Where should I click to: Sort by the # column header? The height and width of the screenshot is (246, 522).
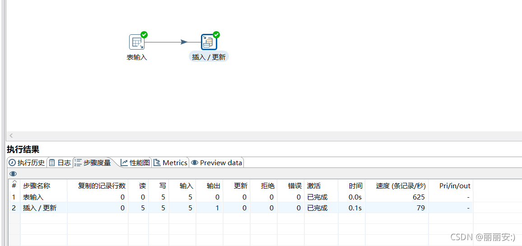click(14, 186)
